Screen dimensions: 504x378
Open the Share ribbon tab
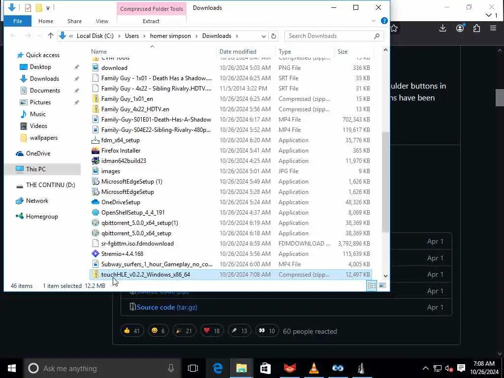[74, 21]
